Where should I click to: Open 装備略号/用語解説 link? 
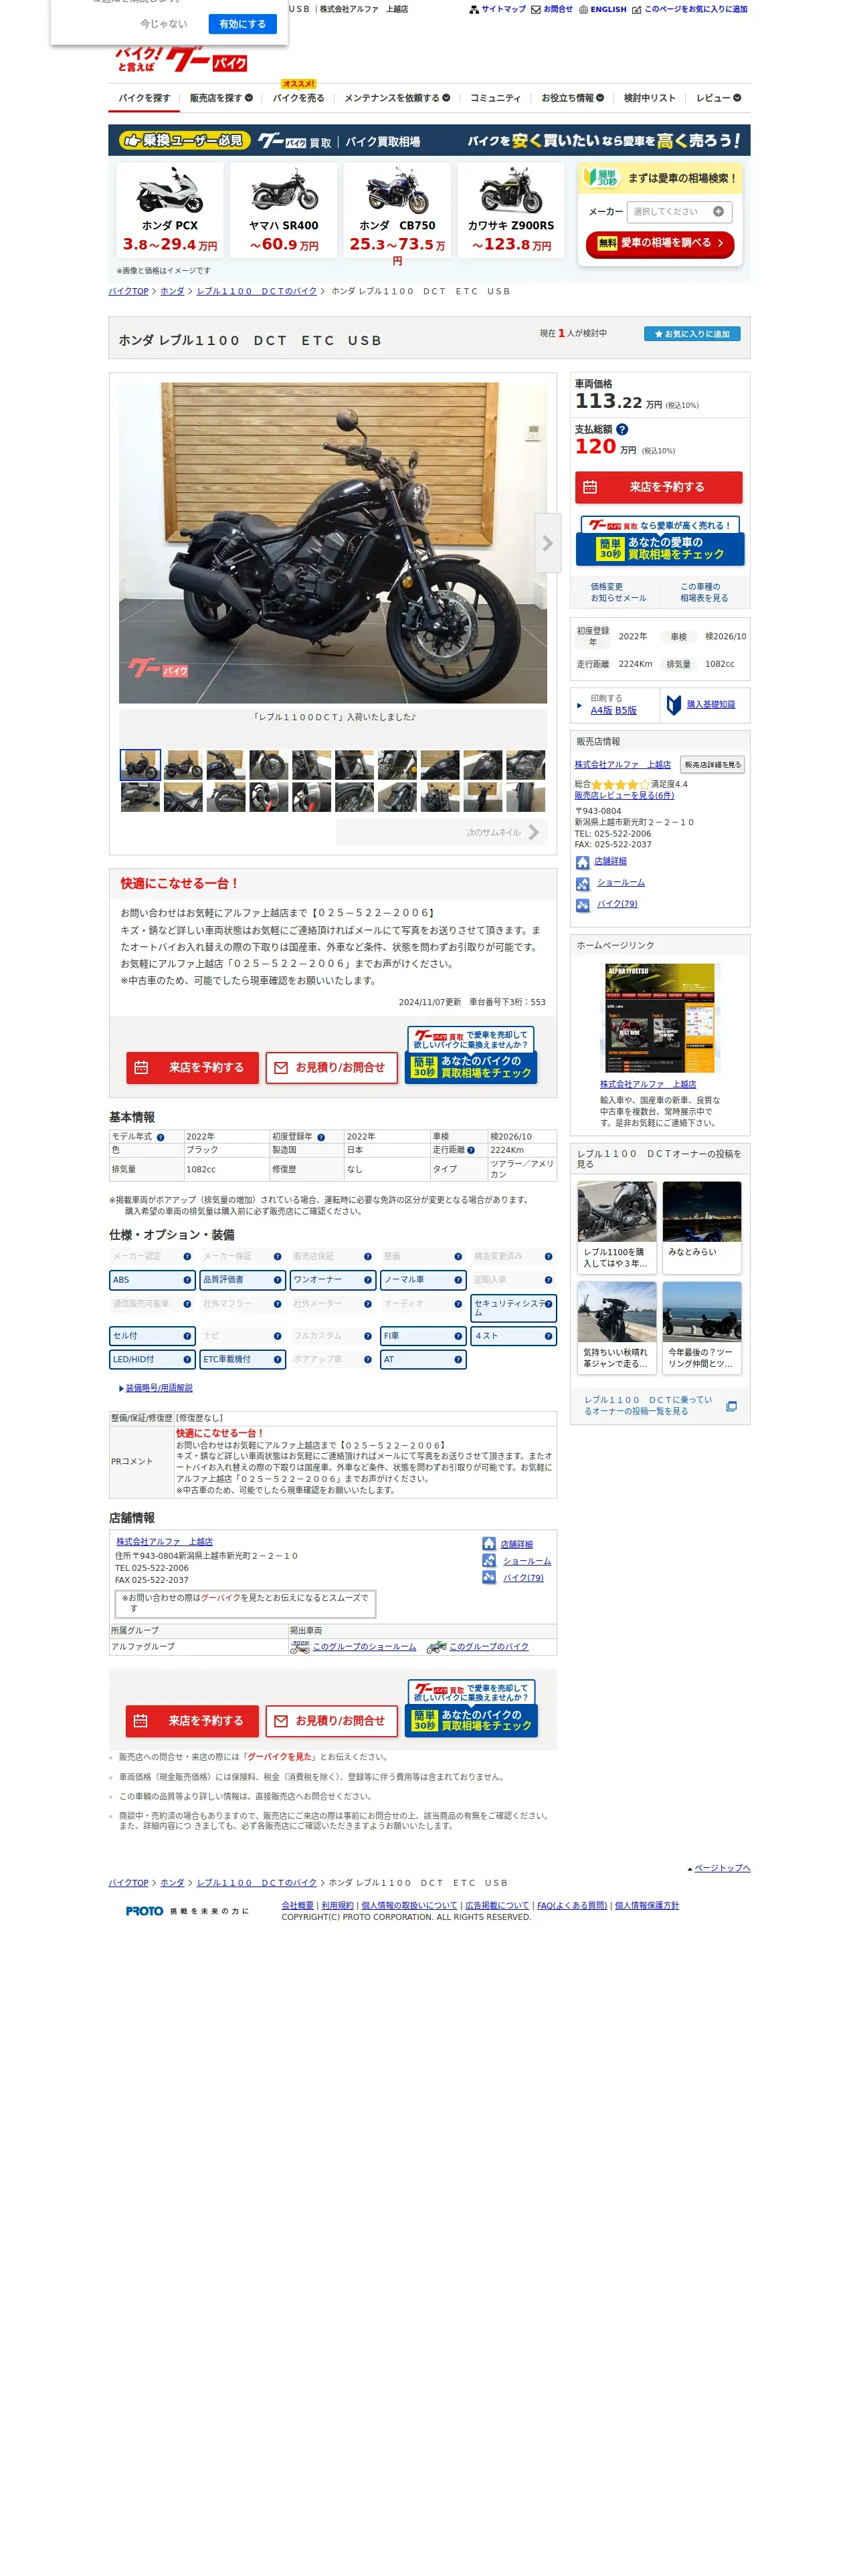pyautogui.click(x=159, y=1388)
